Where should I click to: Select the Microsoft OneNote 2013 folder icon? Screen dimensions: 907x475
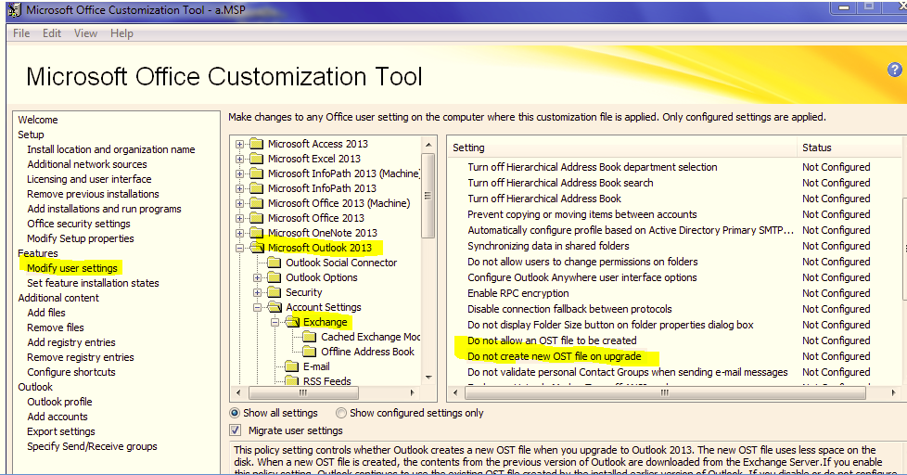click(x=256, y=233)
